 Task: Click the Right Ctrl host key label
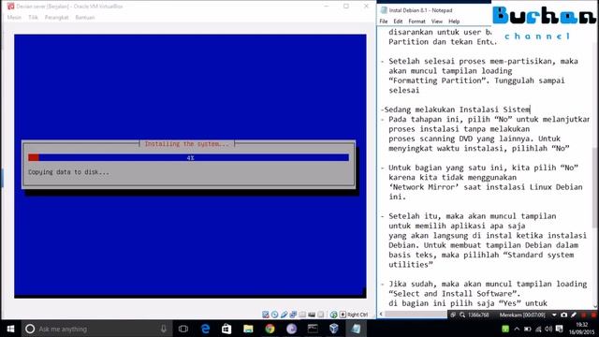tap(358, 315)
